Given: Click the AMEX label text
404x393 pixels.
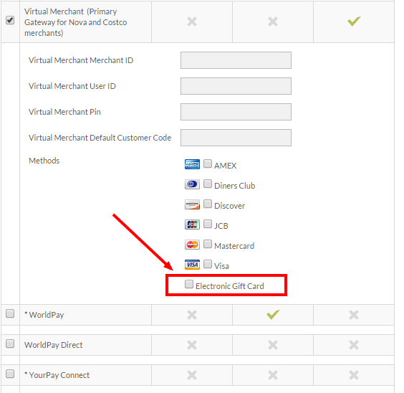Looking at the screenshot, I should (225, 166).
